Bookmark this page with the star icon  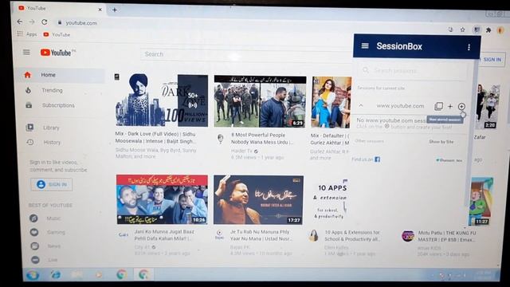[x=462, y=29]
